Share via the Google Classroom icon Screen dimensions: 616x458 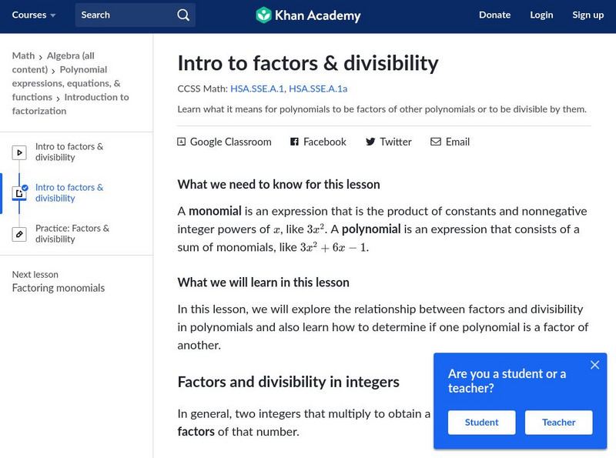182,142
